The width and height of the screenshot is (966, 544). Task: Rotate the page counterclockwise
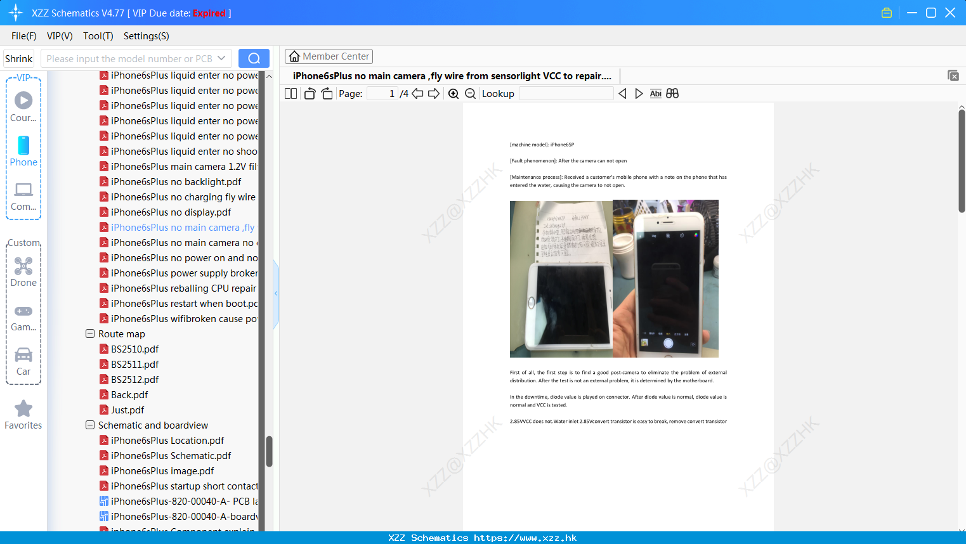pos(310,94)
